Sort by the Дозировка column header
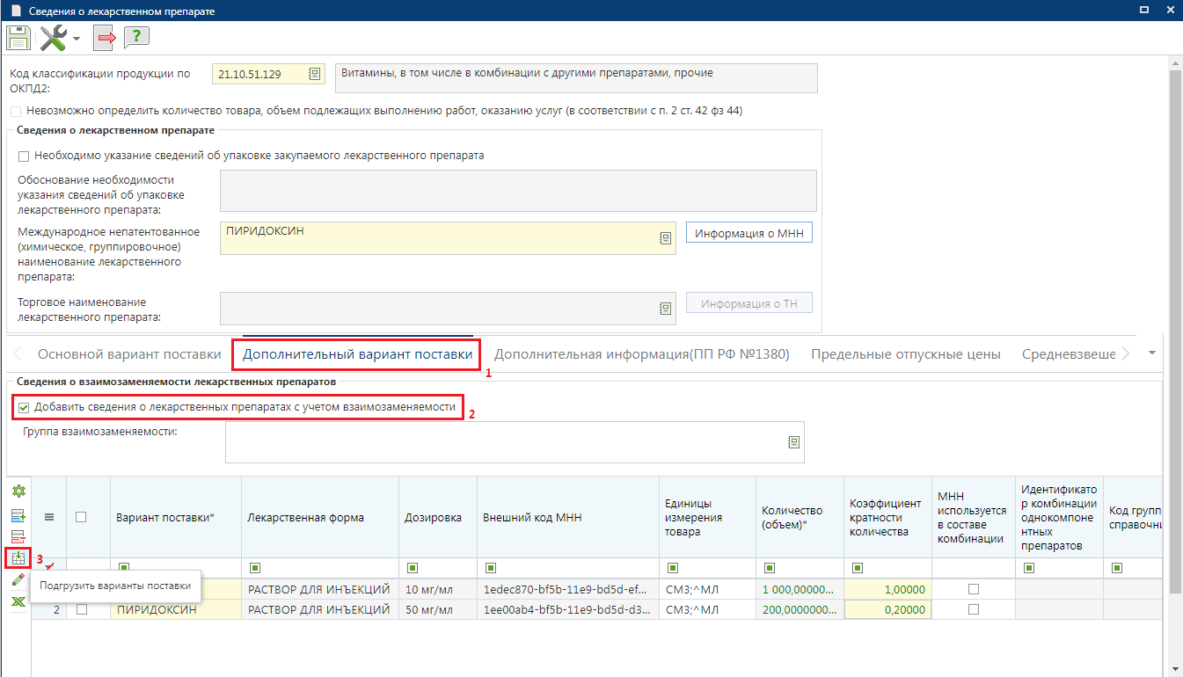Image resolution: width=1183 pixels, height=677 pixels. (438, 518)
